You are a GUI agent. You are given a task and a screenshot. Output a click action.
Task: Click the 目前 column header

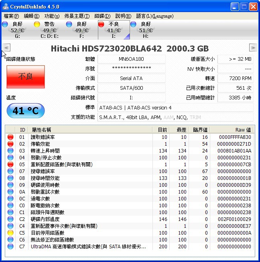click(x=161, y=130)
